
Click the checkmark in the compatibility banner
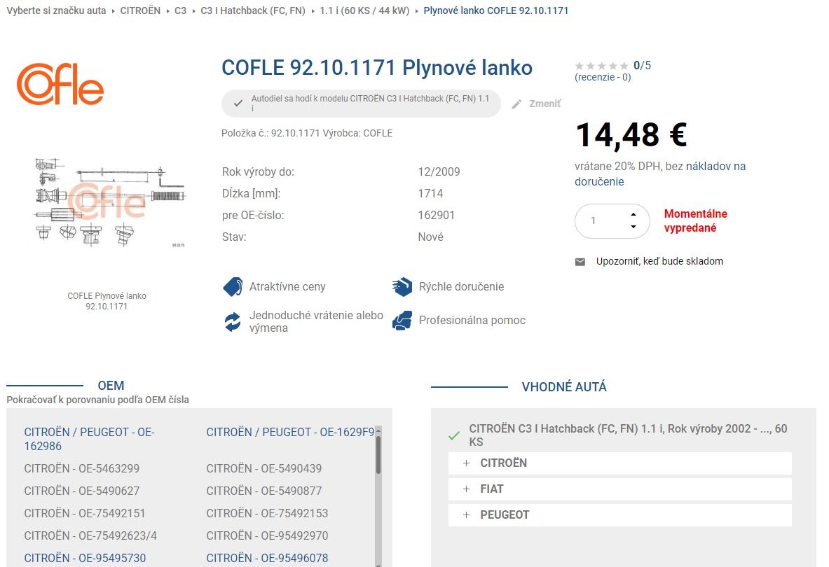238,103
